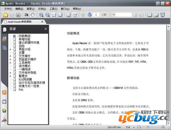Click the open file folder icon
The width and height of the screenshot is (171, 130).
pos(5,15)
